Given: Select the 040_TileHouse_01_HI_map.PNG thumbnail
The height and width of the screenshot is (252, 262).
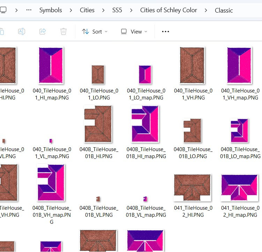Looking at the screenshot, I should pyautogui.click(x=51, y=65).
